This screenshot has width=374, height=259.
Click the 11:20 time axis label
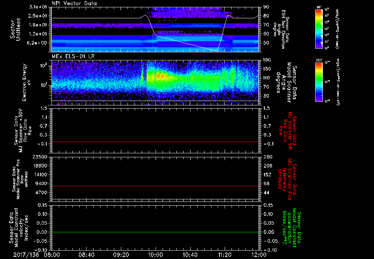coord(225,255)
